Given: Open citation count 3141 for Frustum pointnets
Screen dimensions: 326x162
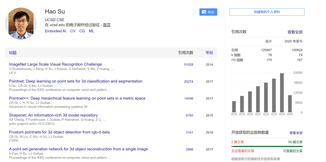Looking at the screenshot, I should pos(189,132).
